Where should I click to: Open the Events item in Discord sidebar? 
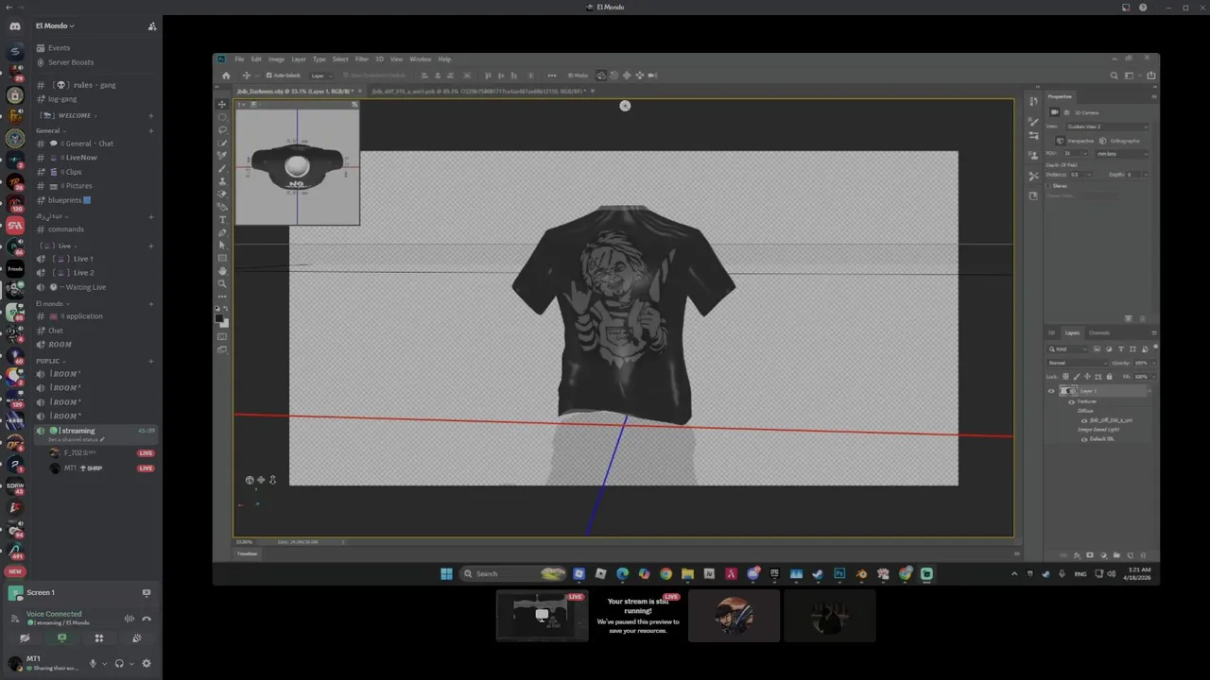tap(59, 48)
